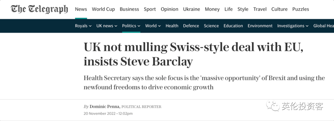
Task: Expand the World section dropdown
Action: click(x=153, y=26)
